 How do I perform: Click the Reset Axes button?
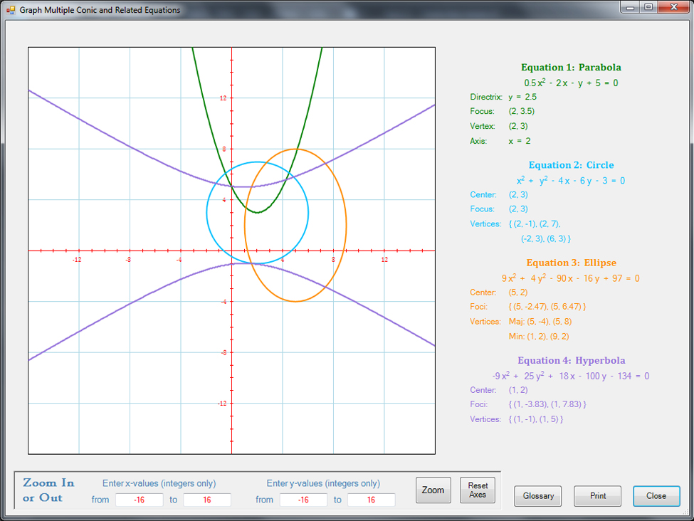478,490
